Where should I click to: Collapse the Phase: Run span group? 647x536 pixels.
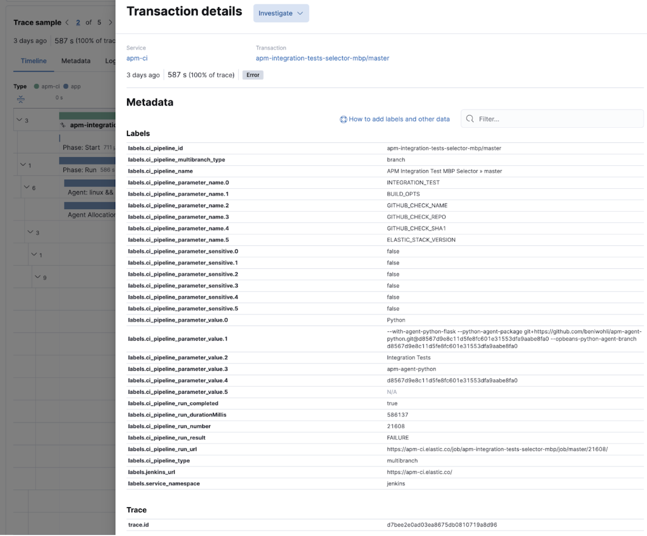[x=24, y=165]
